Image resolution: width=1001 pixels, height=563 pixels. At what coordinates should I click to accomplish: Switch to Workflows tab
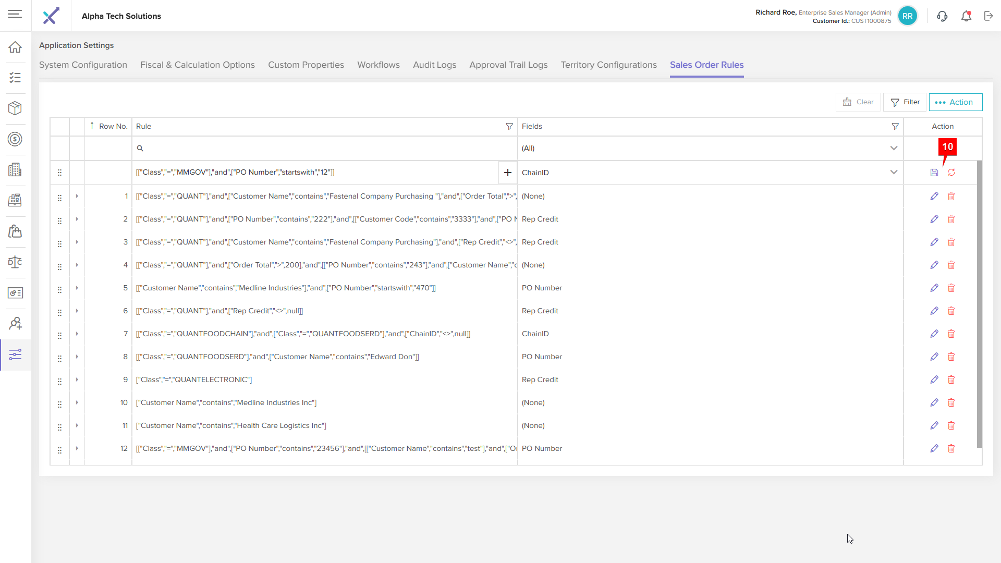click(x=378, y=65)
